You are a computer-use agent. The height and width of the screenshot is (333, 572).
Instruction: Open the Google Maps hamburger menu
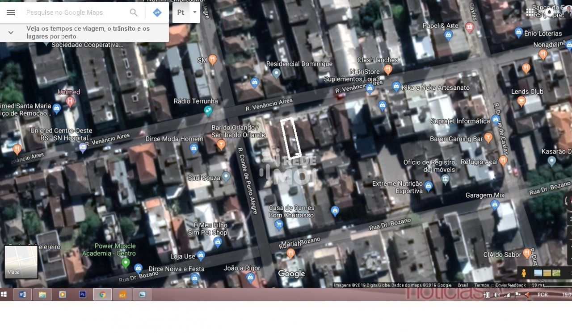pos(11,12)
